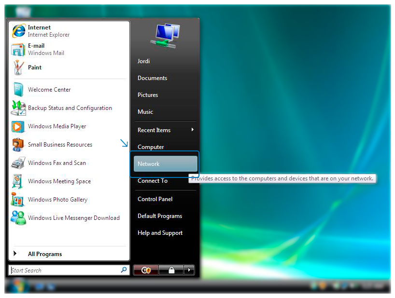Expand the Recent Items submenu arrow
The height and width of the screenshot is (298, 395).
193,130
